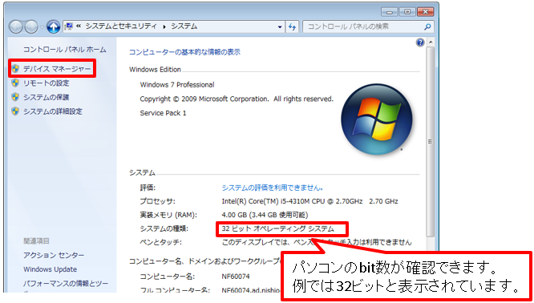Open システムの評価を利用できません link
534x303 pixels.
[272, 188]
